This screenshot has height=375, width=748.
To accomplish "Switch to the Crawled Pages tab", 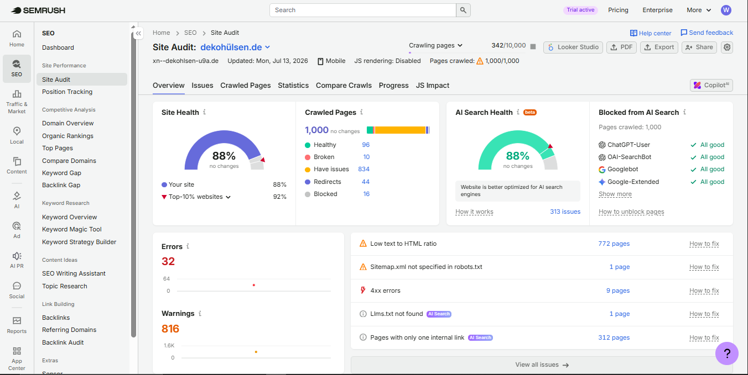I will (246, 85).
